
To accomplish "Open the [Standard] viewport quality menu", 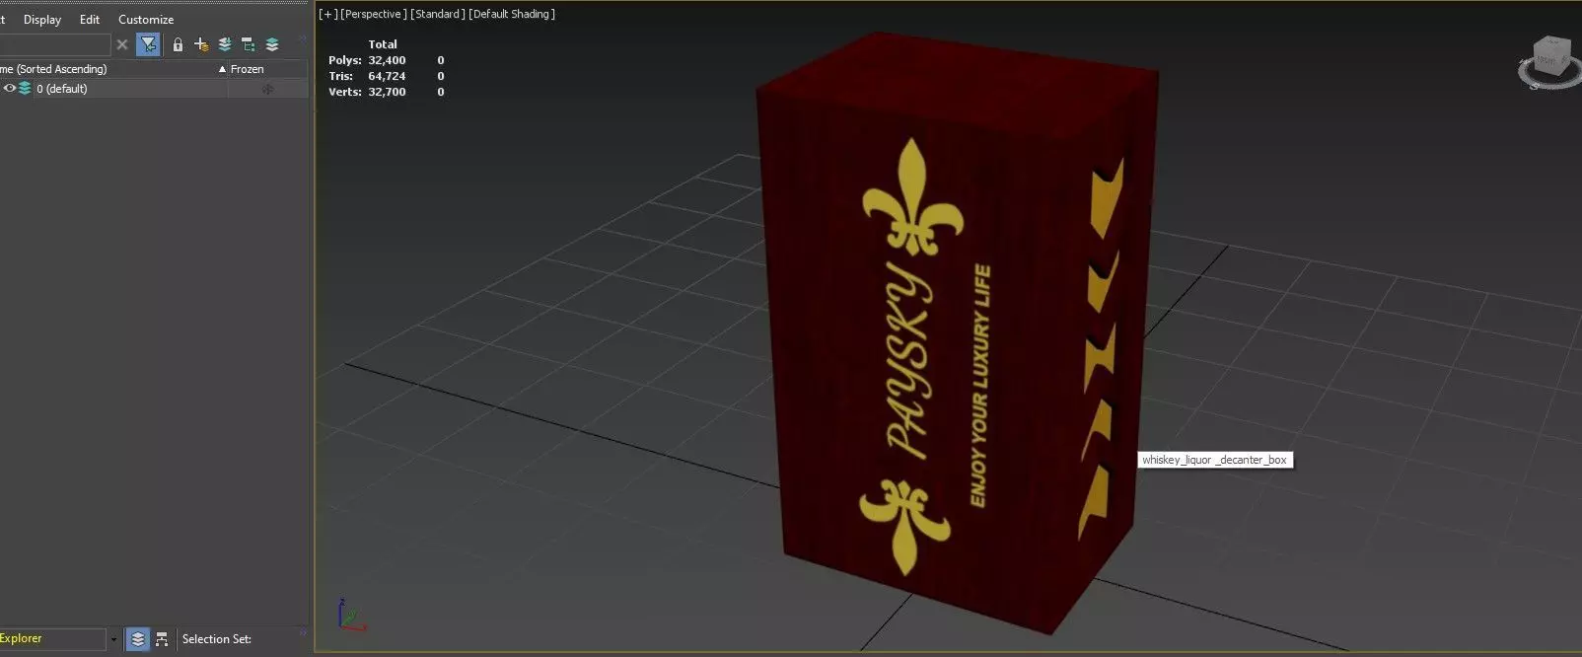I will pos(438,14).
